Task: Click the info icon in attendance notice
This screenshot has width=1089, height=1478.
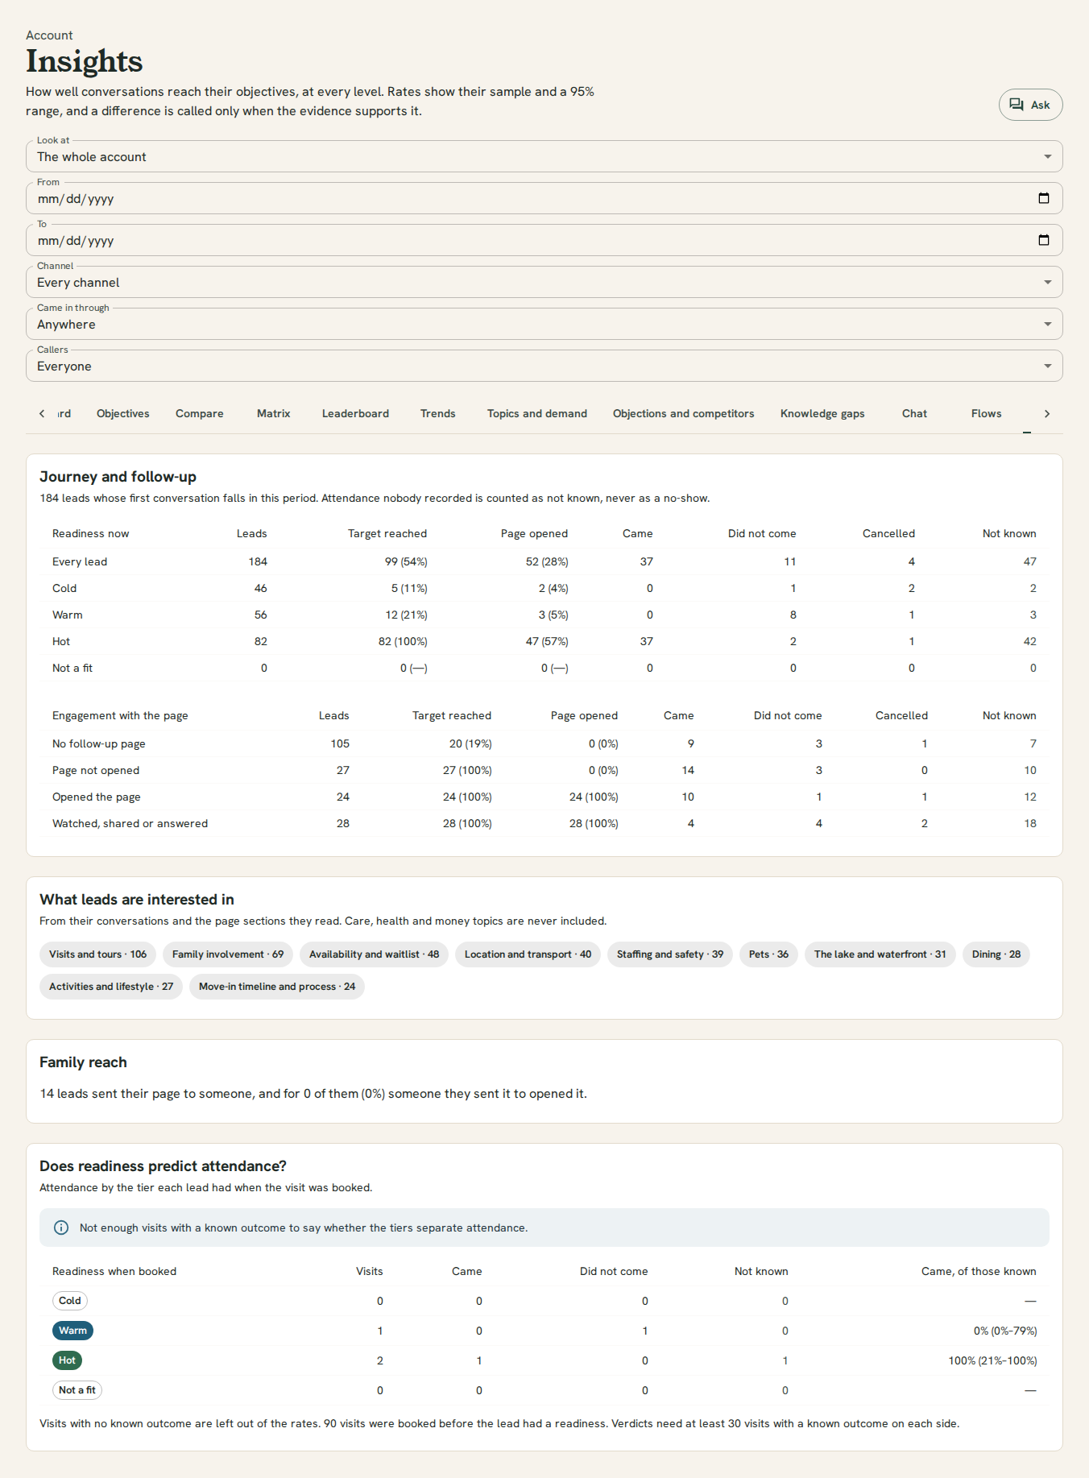Action: pos(61,1228)
